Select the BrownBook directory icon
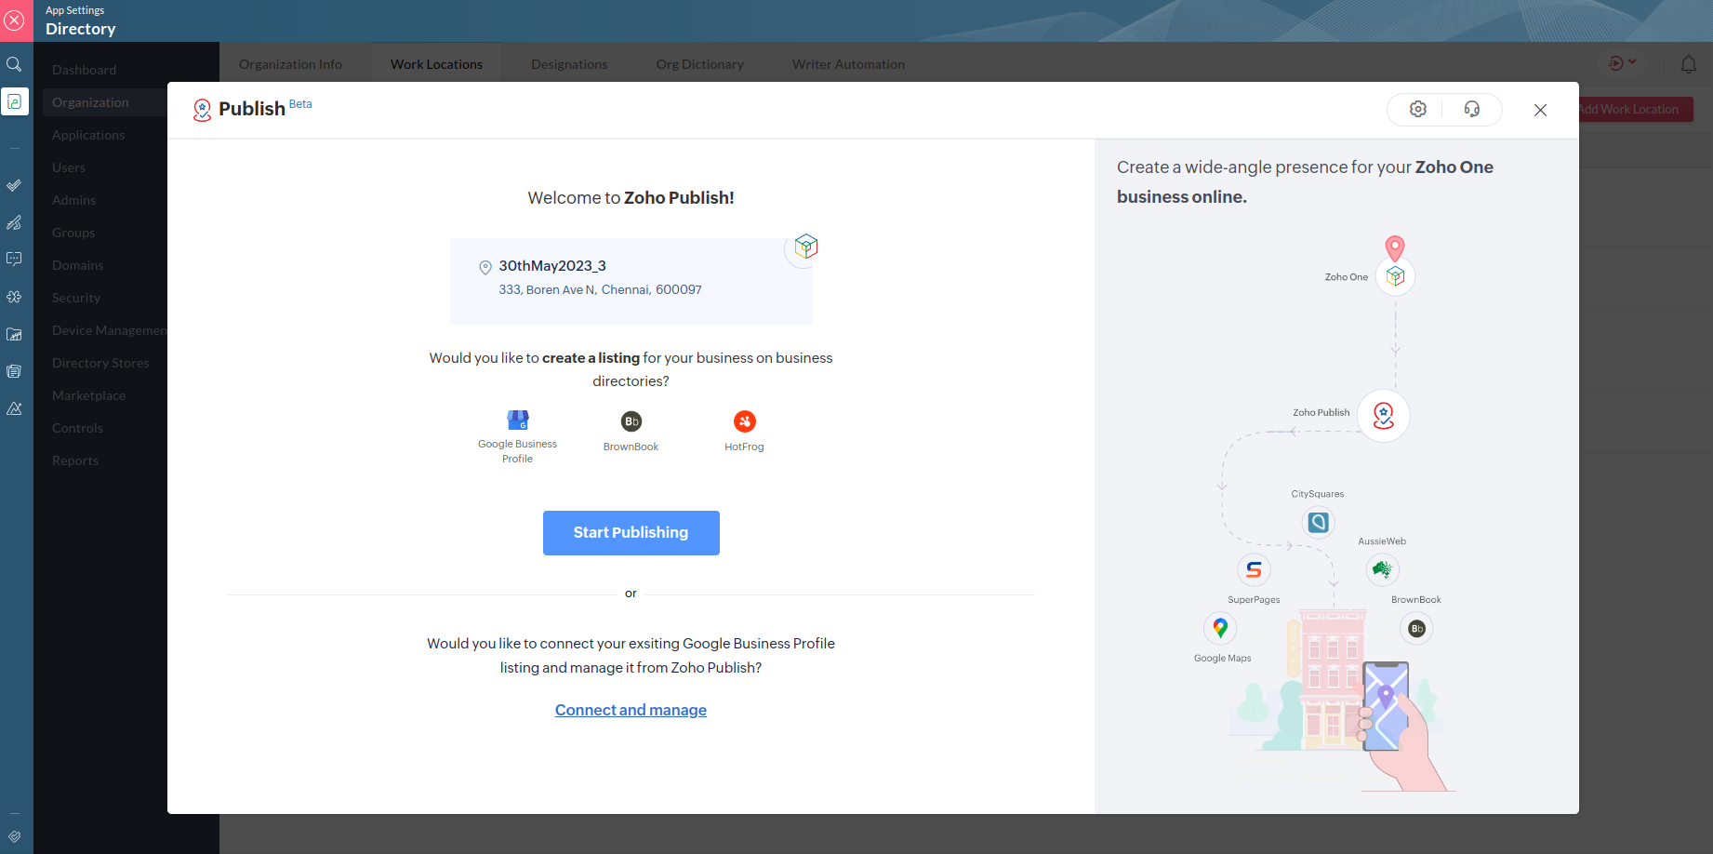This screenshot has height=854, width=1713. 631,421
